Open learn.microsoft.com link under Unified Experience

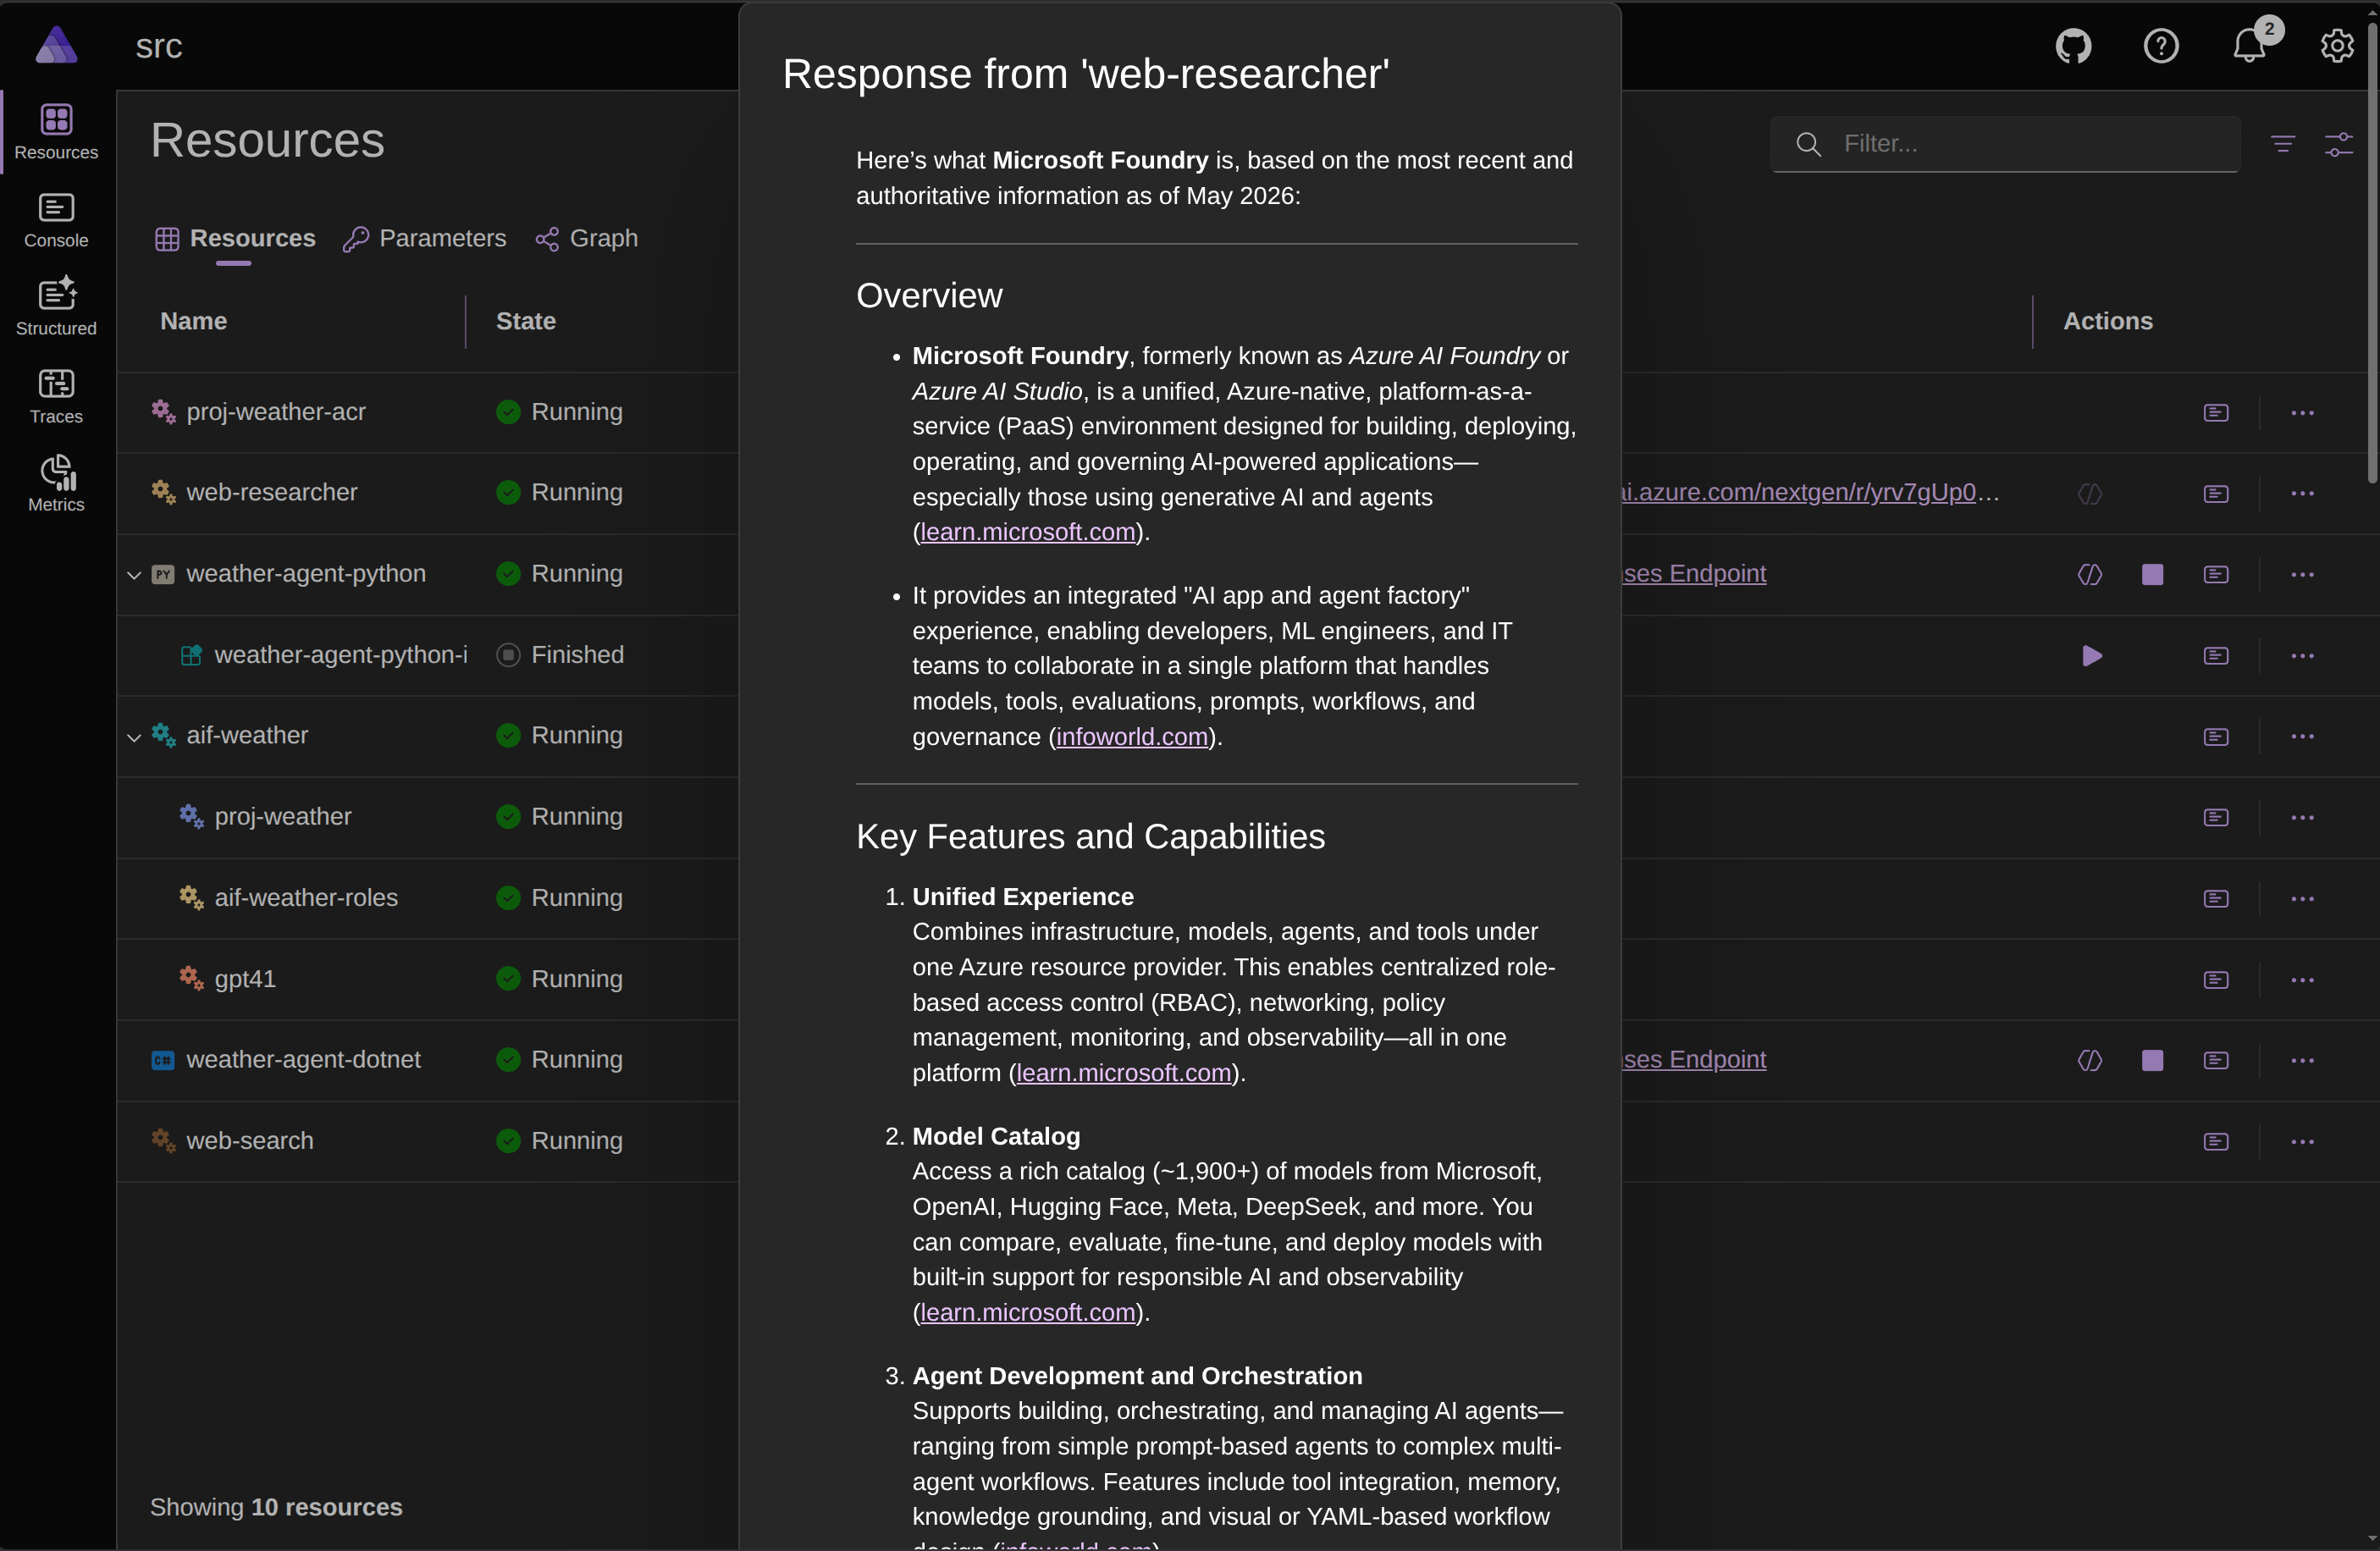pyautogui.click(x=1123, y=1073)
